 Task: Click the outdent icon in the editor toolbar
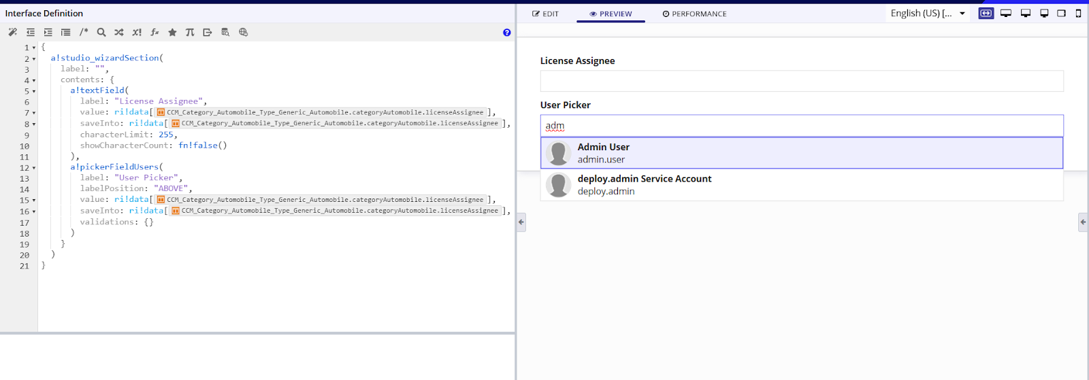pos(31,32)
